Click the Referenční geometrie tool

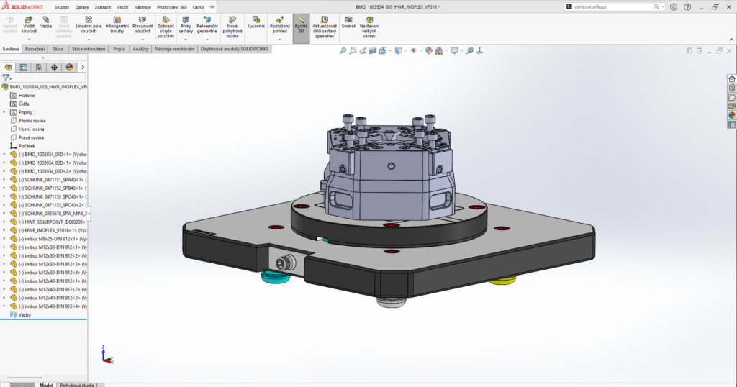tap(207, 24)
